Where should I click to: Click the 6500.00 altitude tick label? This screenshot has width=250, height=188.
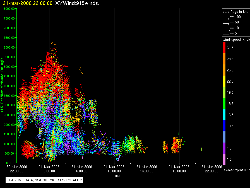click(x=9, y=38)
